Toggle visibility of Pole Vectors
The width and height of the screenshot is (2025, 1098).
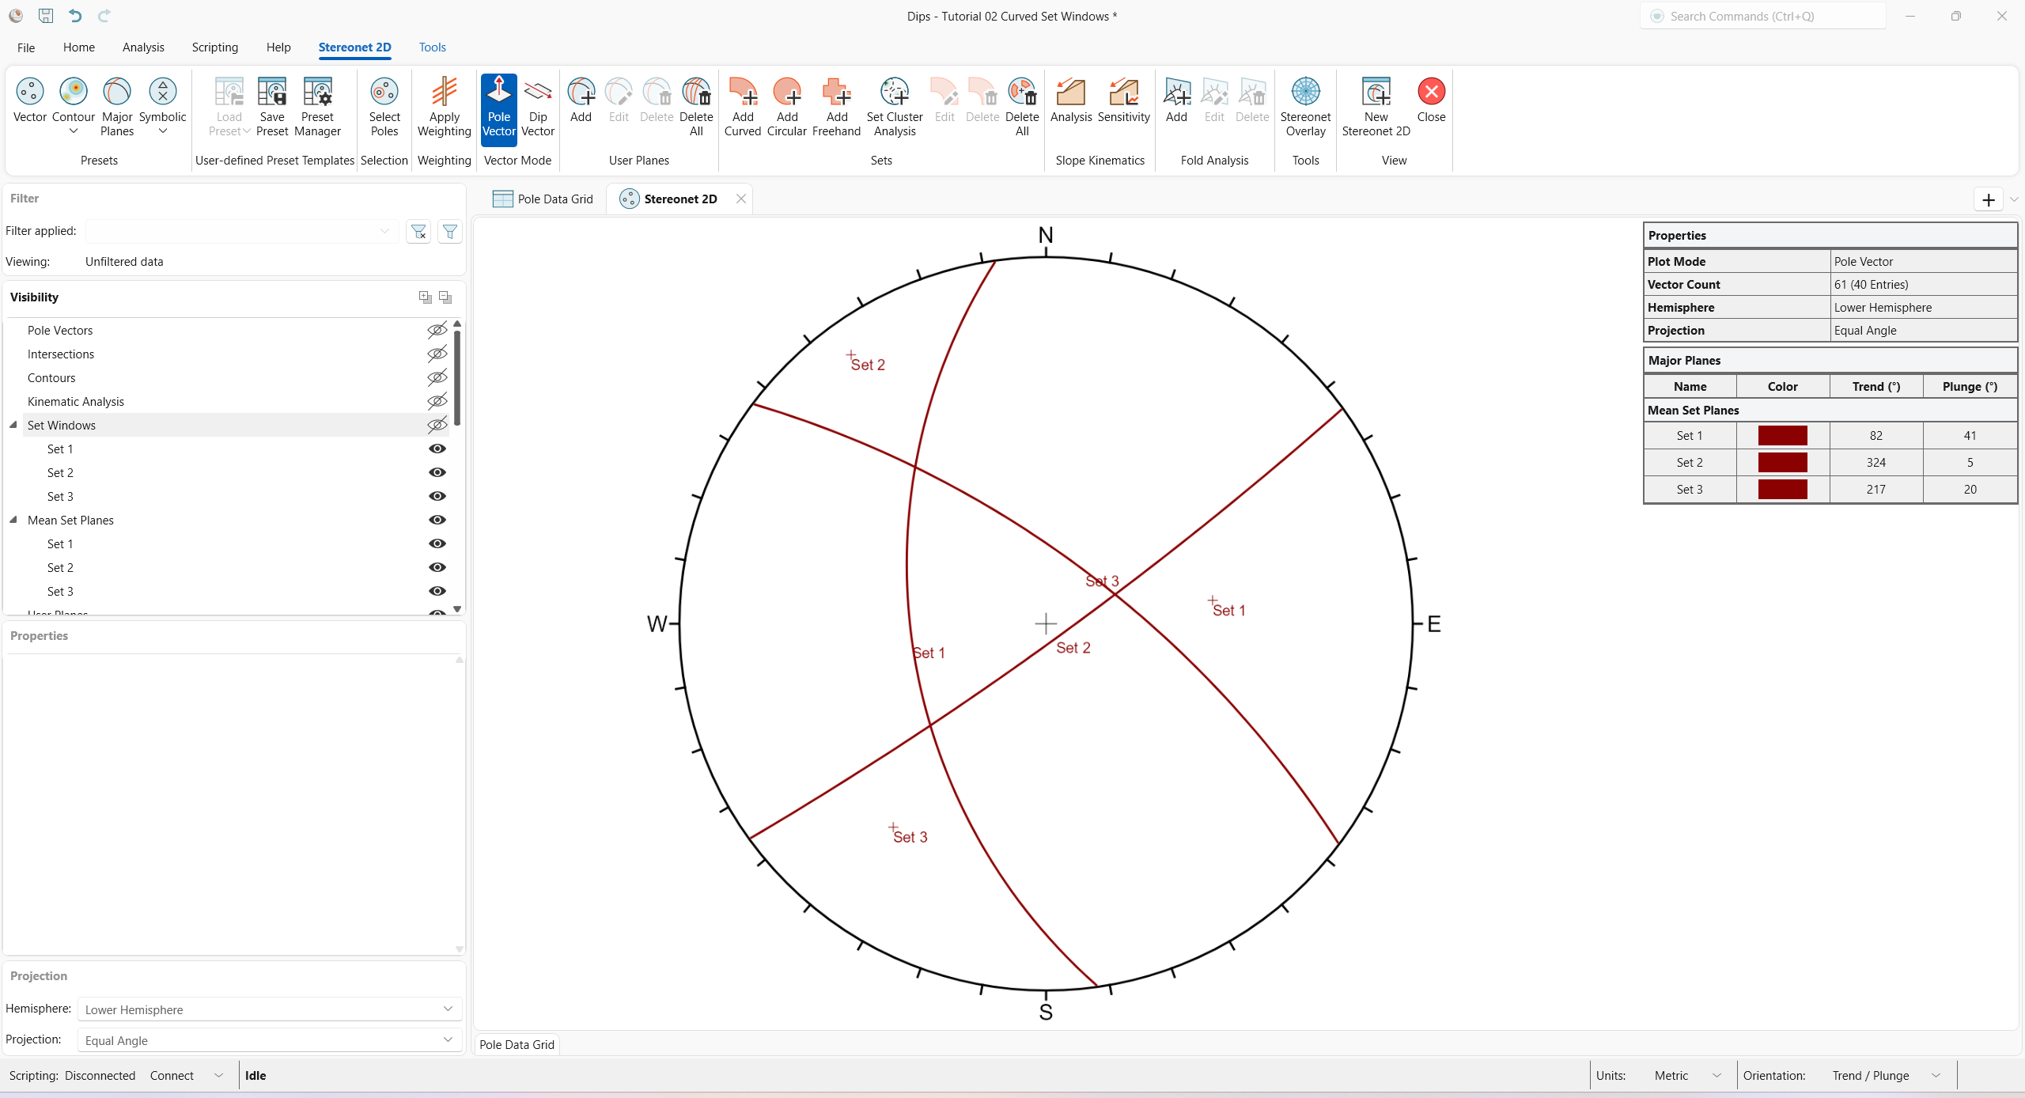[437, 330]
